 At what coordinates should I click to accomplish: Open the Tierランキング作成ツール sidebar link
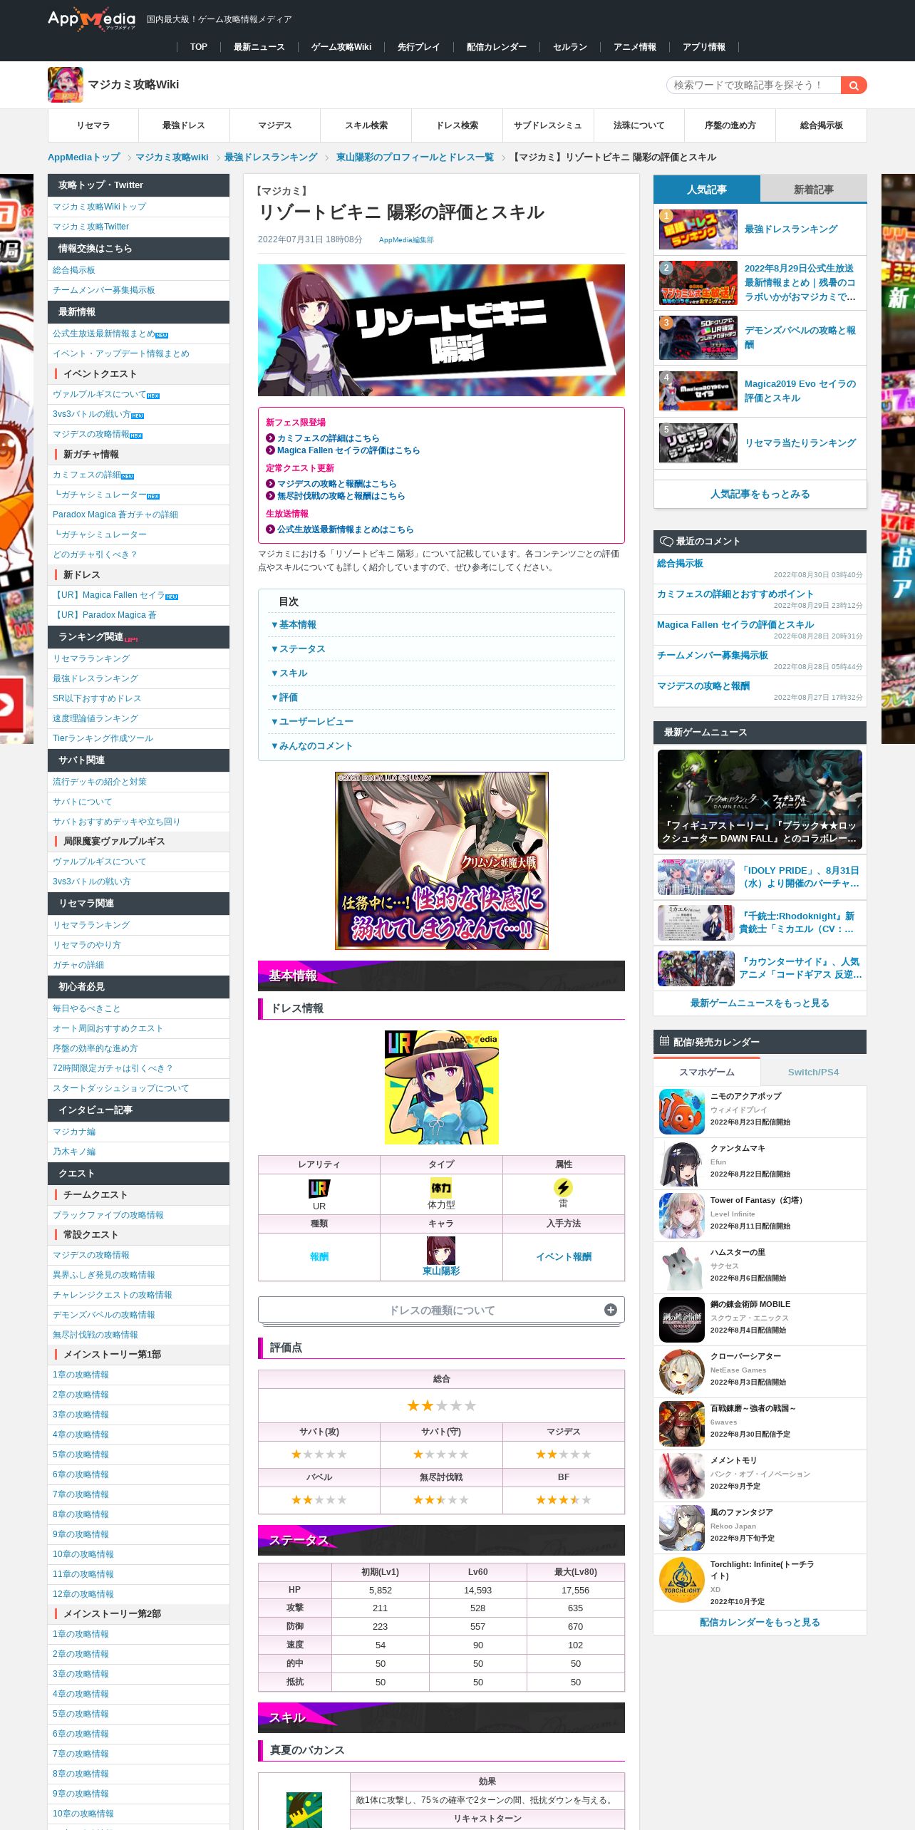[103, 738]
